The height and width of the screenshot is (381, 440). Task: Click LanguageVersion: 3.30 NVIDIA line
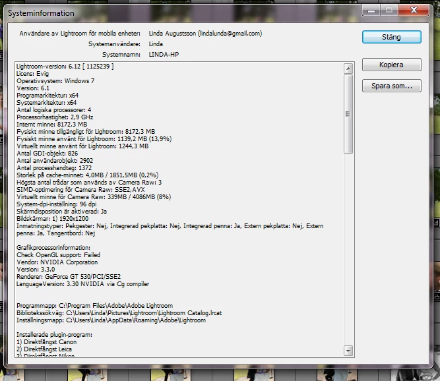click(x=82, y=284)
